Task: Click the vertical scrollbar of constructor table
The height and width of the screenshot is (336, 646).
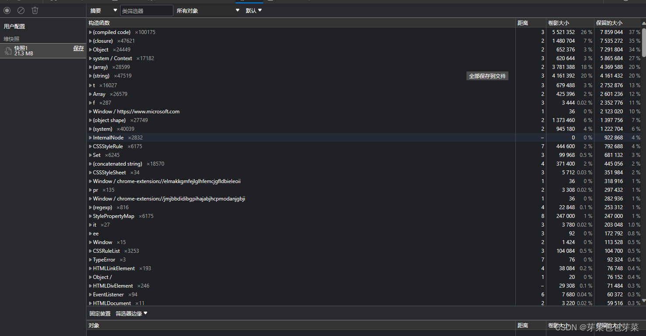Action: [x=644, y=42]
